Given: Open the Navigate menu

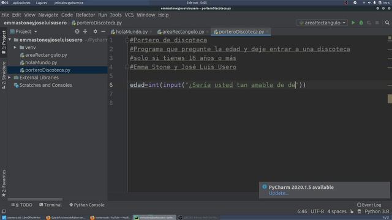Looking at the screenshot, I should [x=48, y=15].
